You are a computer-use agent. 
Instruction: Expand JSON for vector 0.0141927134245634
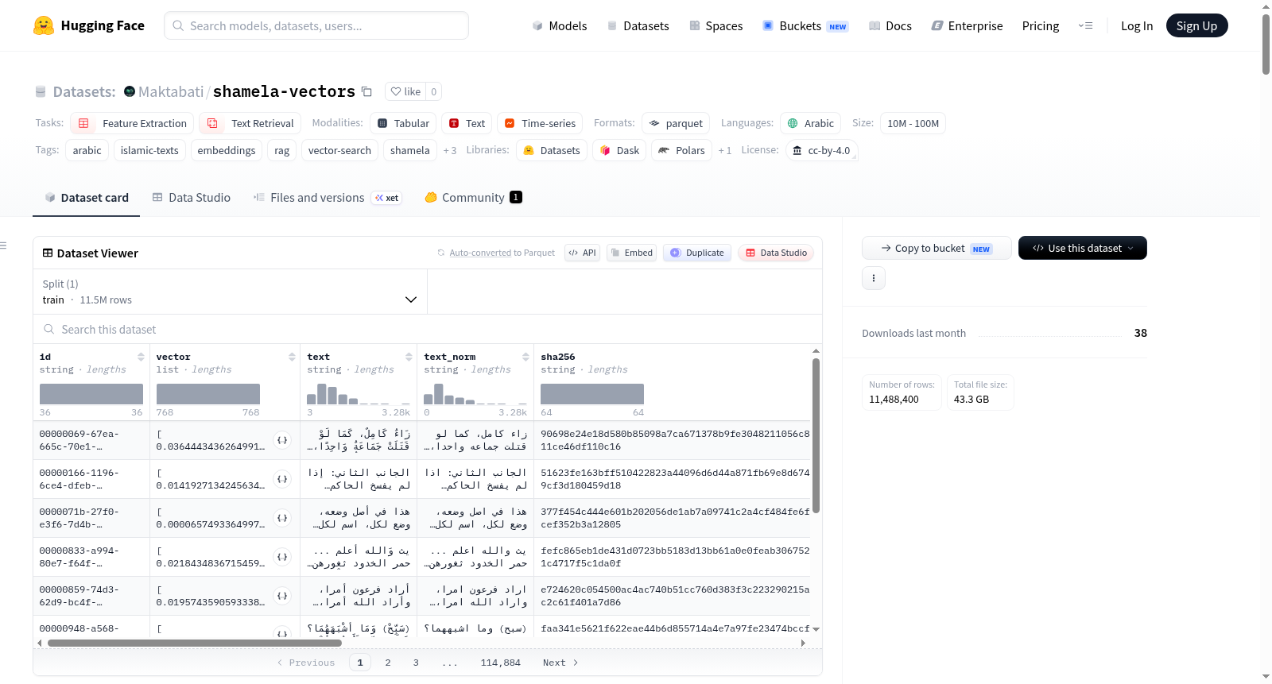(282, 479)
